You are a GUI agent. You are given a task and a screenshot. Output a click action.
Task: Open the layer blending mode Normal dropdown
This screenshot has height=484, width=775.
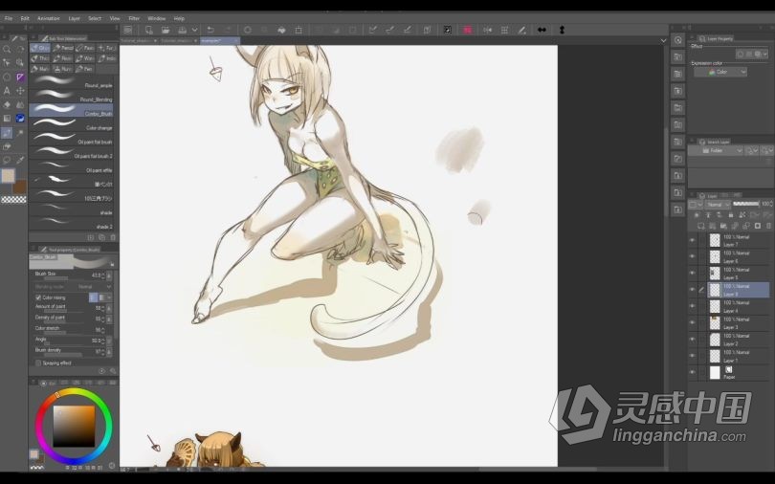click(718, 205)
